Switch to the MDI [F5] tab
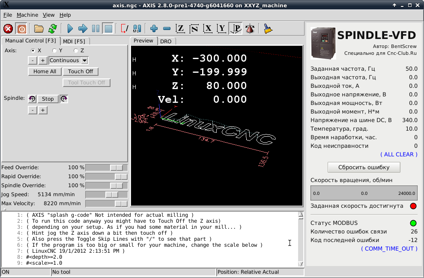The height and width of the screenshot is (278, 424). click(x=74, y=41)
